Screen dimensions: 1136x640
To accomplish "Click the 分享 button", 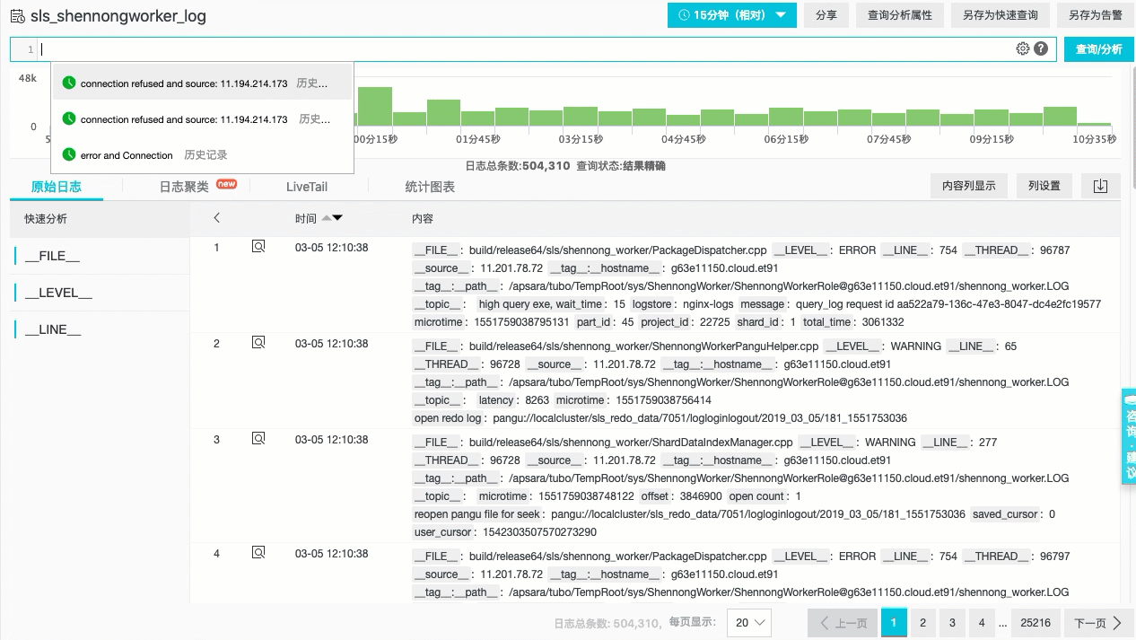I will (x=826, y=15).
